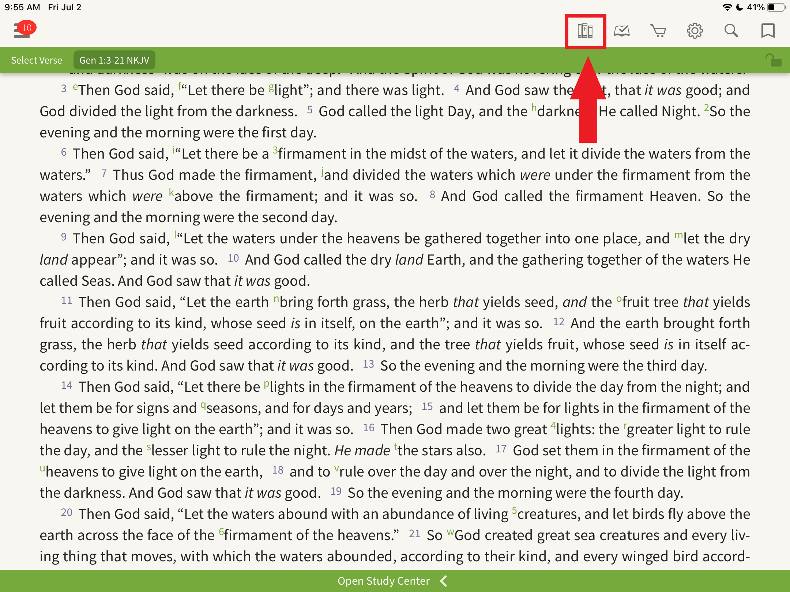790x592 pixels.
Task: Open cross-reference j before "and divided"
Action: pos(322,172)
